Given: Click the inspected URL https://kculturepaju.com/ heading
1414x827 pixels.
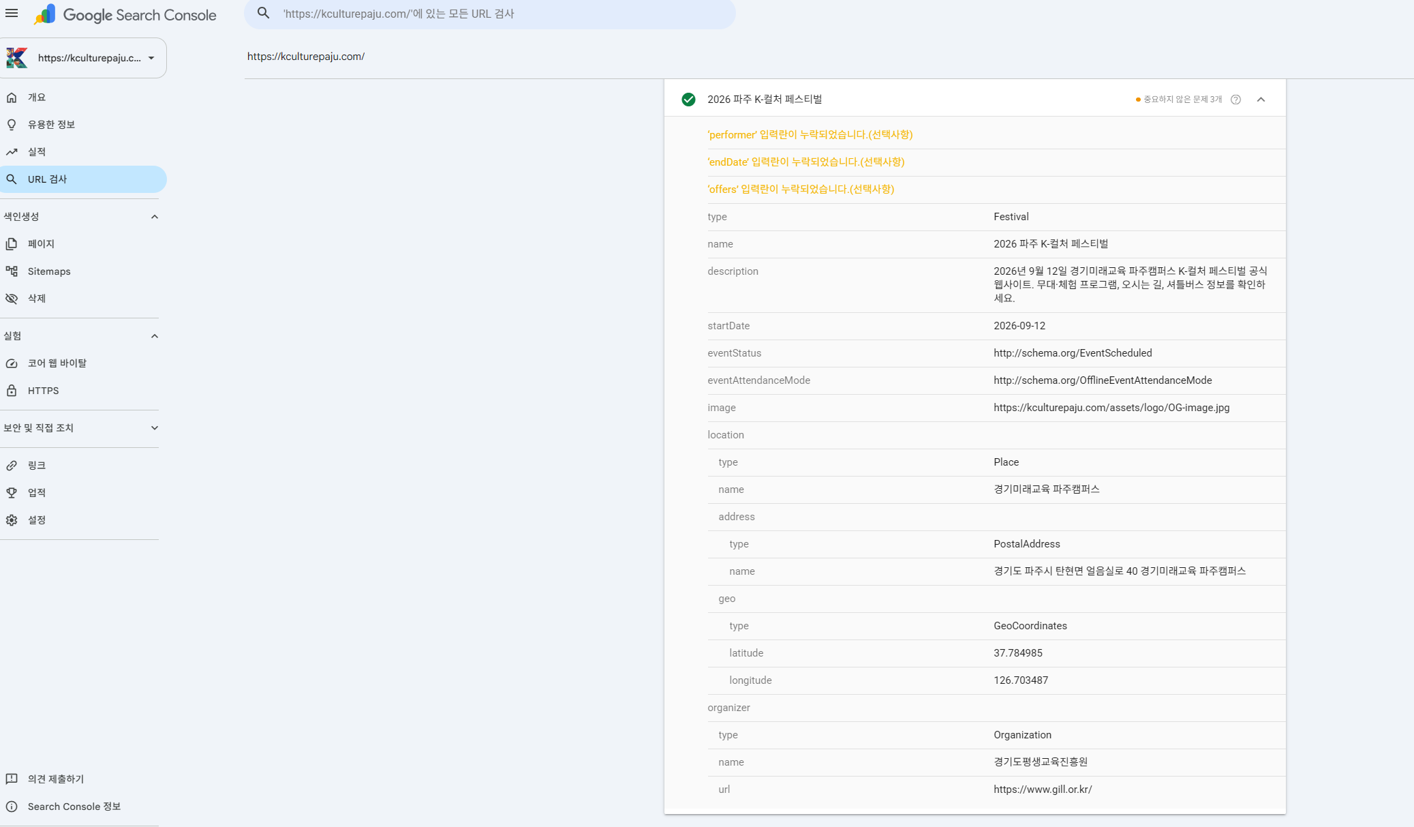Looking at the screenshot, I should [305, 57].
